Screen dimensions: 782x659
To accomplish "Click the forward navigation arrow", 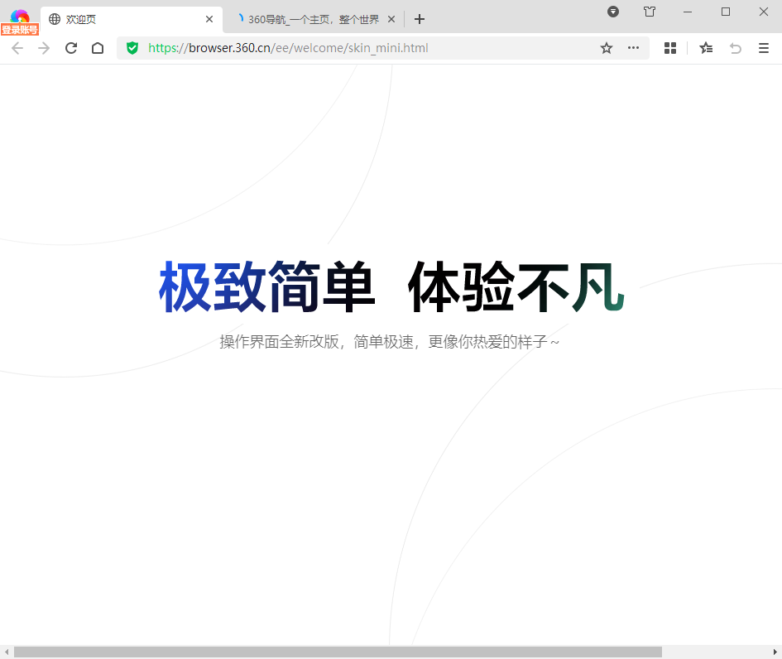I will [44, 48].
